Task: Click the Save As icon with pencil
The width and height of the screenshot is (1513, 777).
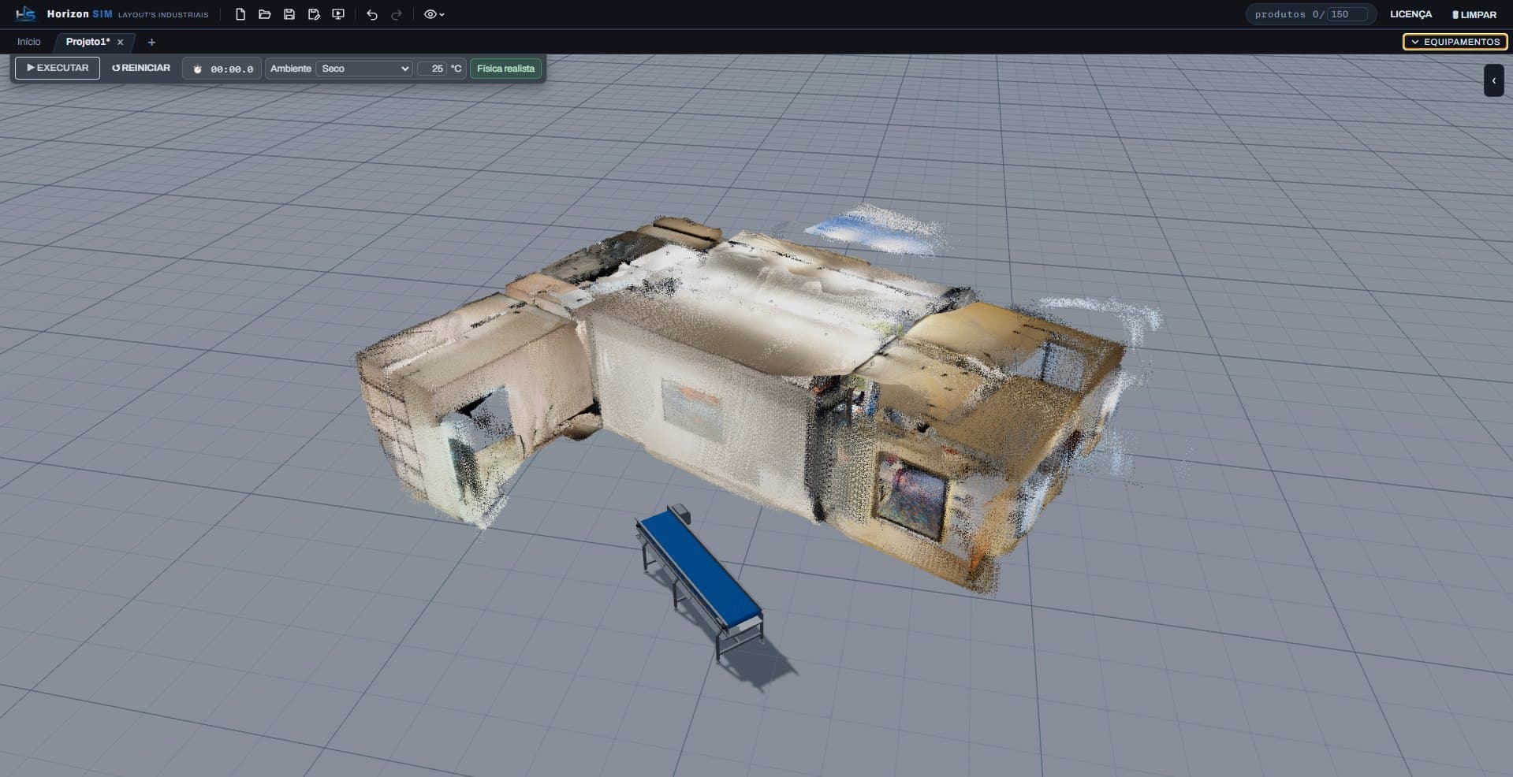Action: tap(314, 14)
